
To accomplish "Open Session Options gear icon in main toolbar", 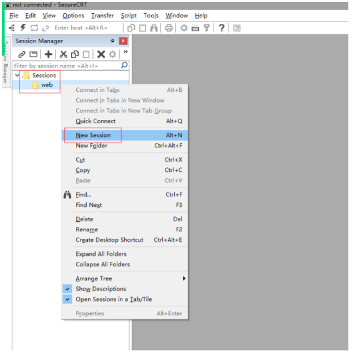I will [x=183, y=28].
